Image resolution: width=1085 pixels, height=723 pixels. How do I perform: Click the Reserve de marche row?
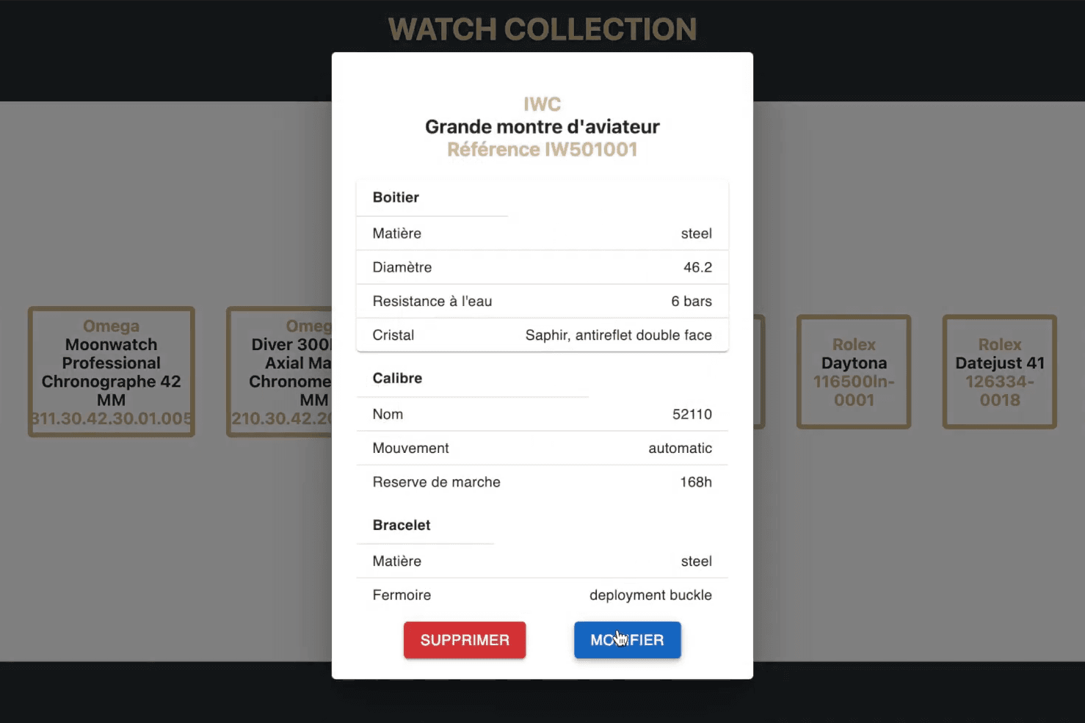(542, 482)
